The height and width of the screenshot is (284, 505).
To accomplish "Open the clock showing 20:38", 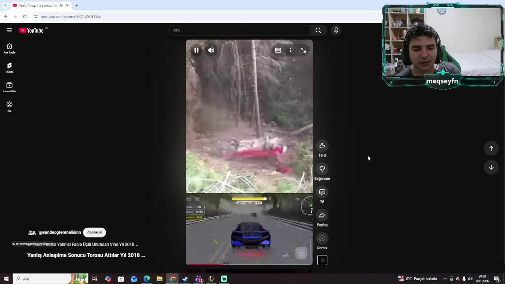I will (x=482, y=279).
